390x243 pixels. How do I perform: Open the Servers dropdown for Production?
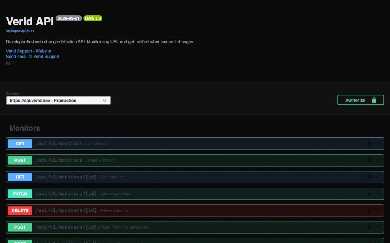click(x=58, y=101)
